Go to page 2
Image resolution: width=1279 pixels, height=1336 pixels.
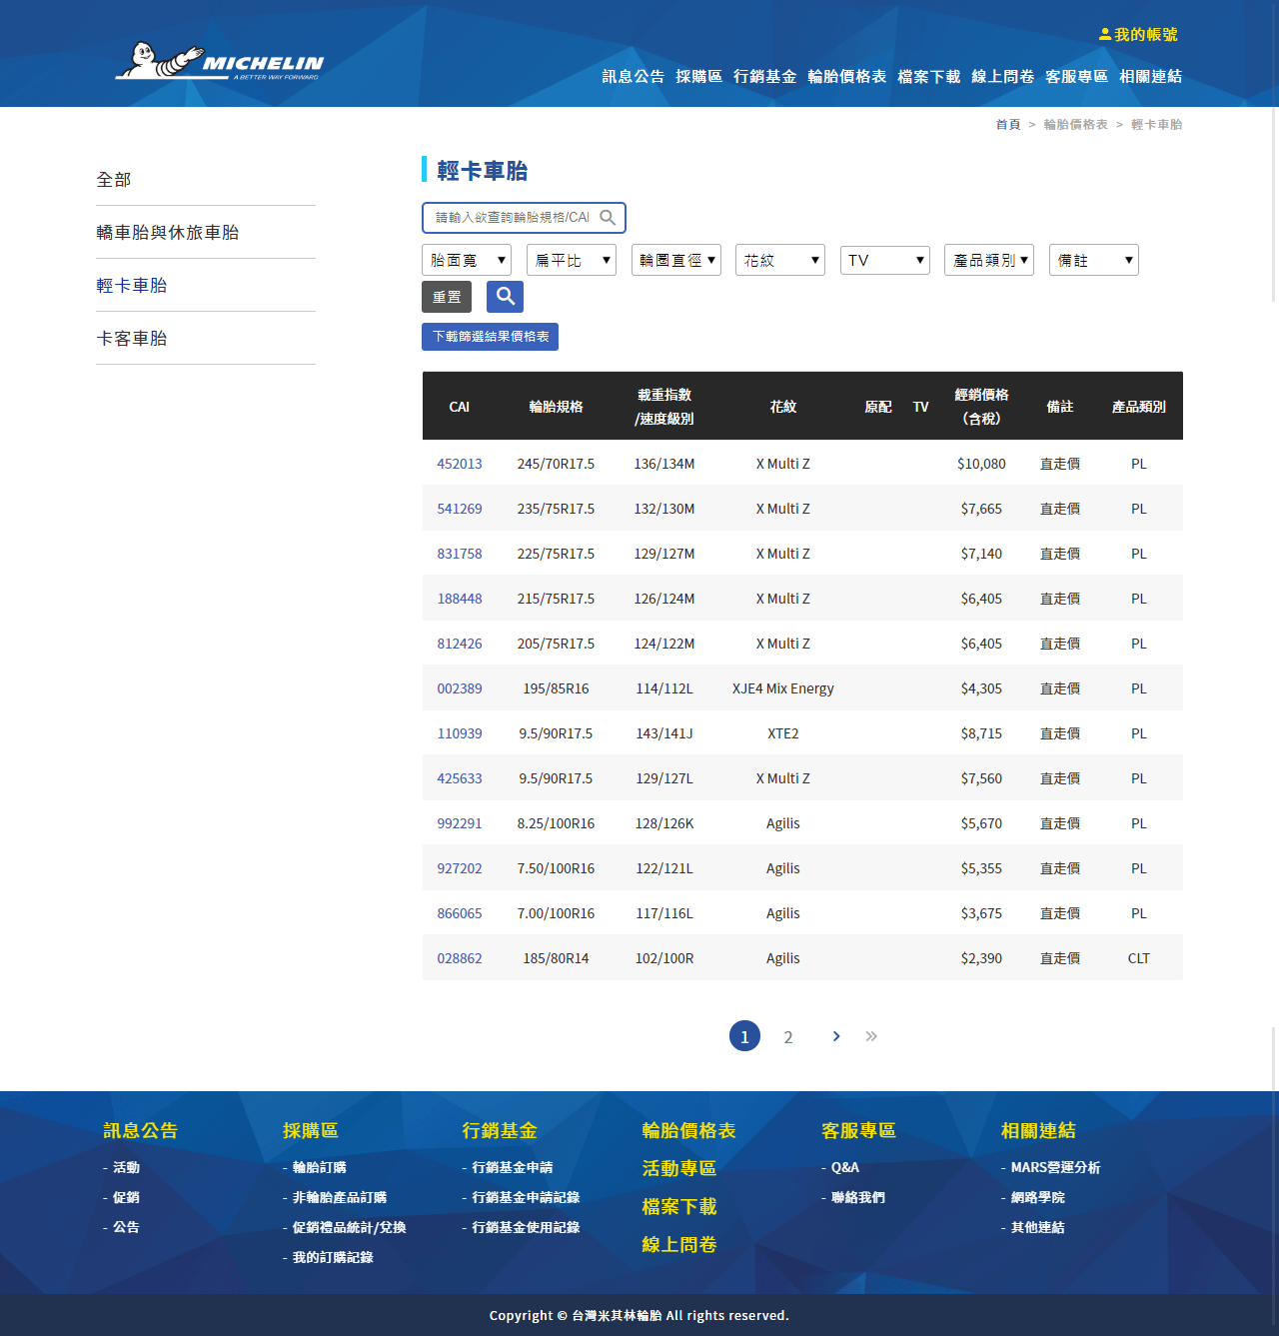(788, 1037)
